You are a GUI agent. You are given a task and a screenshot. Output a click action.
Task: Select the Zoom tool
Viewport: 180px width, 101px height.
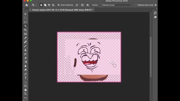pyautogui.click(x=25, y=94)
